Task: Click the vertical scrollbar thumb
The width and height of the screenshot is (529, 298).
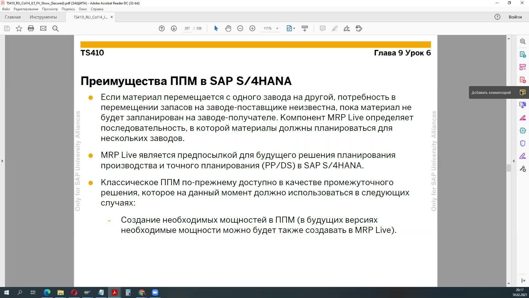Action: (x=509, y=168)
